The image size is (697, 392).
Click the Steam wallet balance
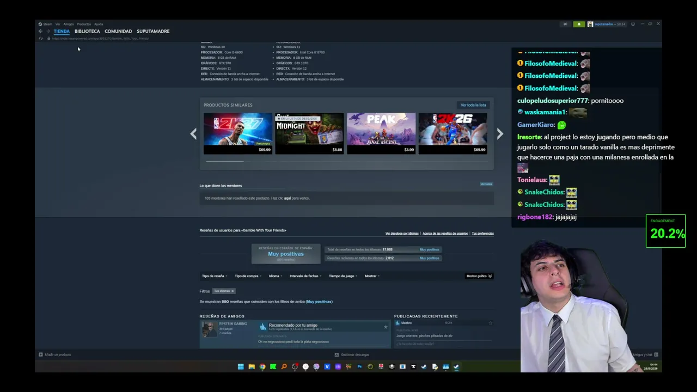click(x=621, y=24)
